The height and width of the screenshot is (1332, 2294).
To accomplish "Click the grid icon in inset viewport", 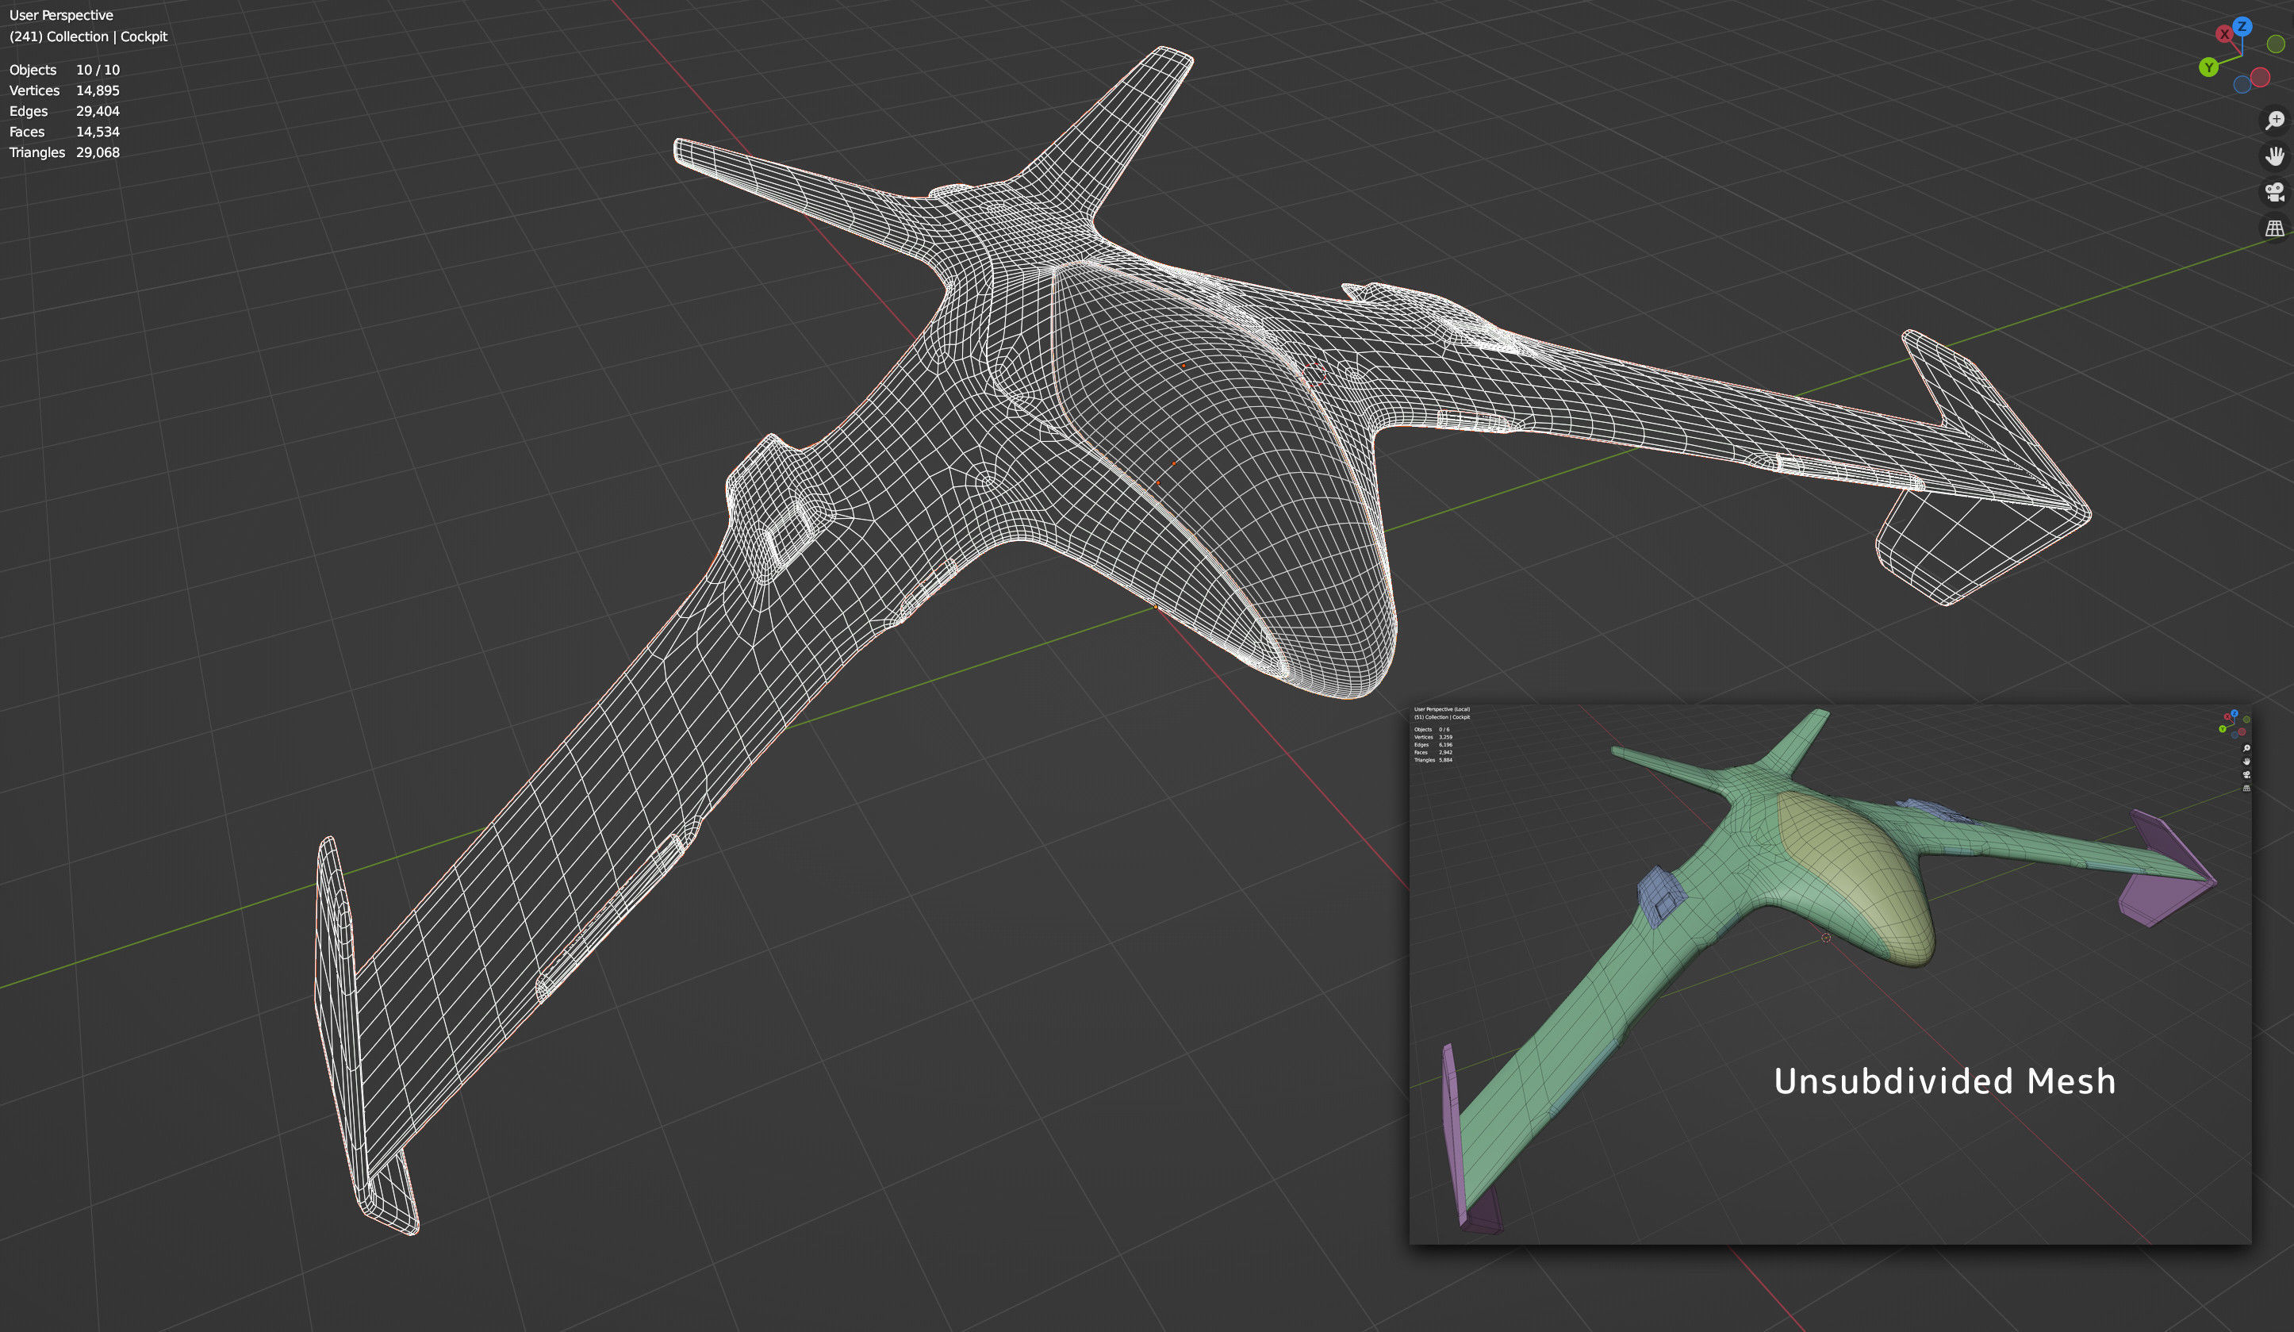I will pyautogui.click(x=2246, y=789).
